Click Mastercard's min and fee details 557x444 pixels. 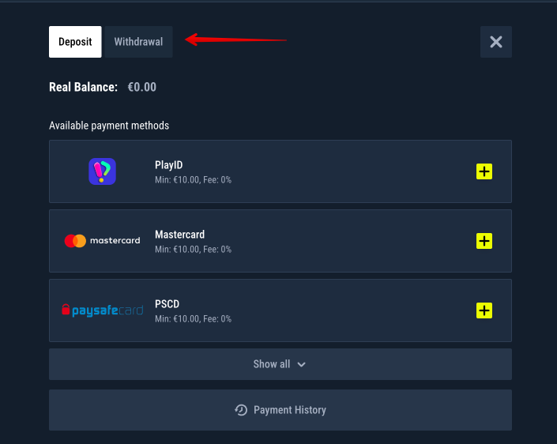click(x=193, y=250)
